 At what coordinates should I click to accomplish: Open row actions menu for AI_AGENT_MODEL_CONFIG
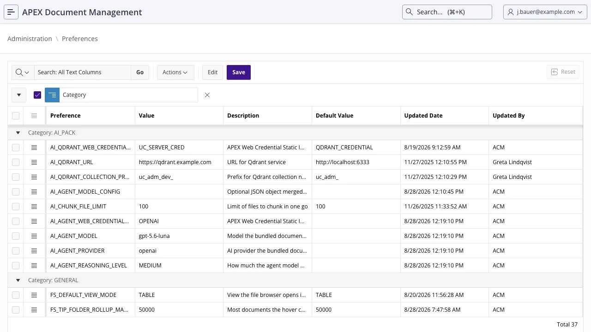point(34,192)
